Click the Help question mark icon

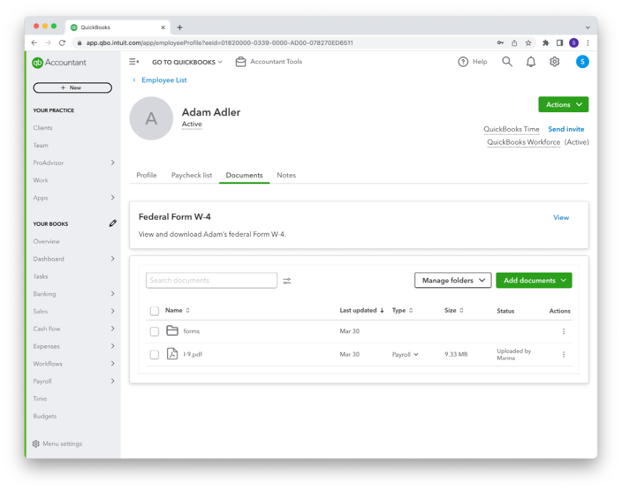463,62
